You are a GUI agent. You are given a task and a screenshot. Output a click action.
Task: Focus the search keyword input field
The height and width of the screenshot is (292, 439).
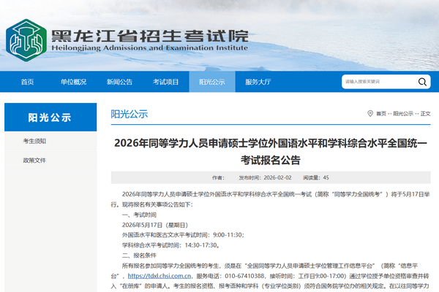379,82
